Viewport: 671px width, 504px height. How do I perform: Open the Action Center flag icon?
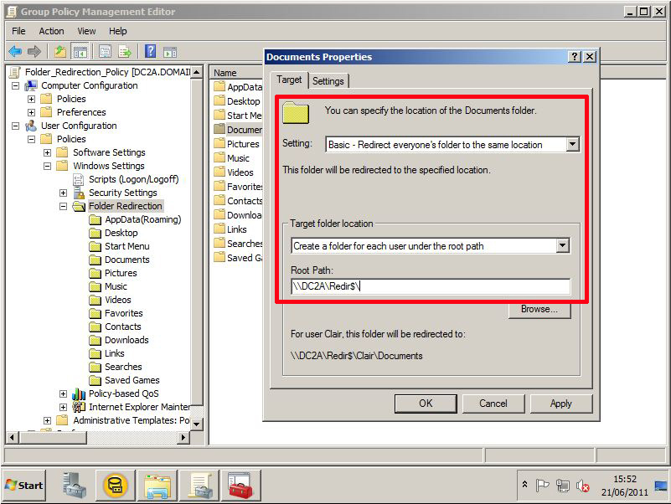pos(542,486)
